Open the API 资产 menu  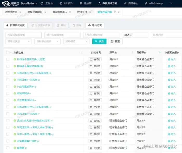(x=66, y=3)
